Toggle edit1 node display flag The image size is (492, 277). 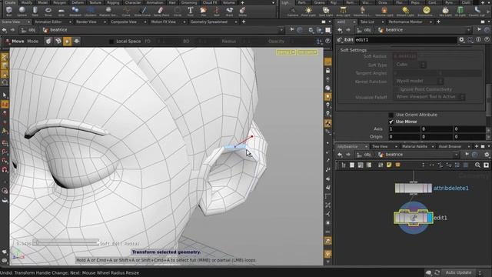point(430,218)
